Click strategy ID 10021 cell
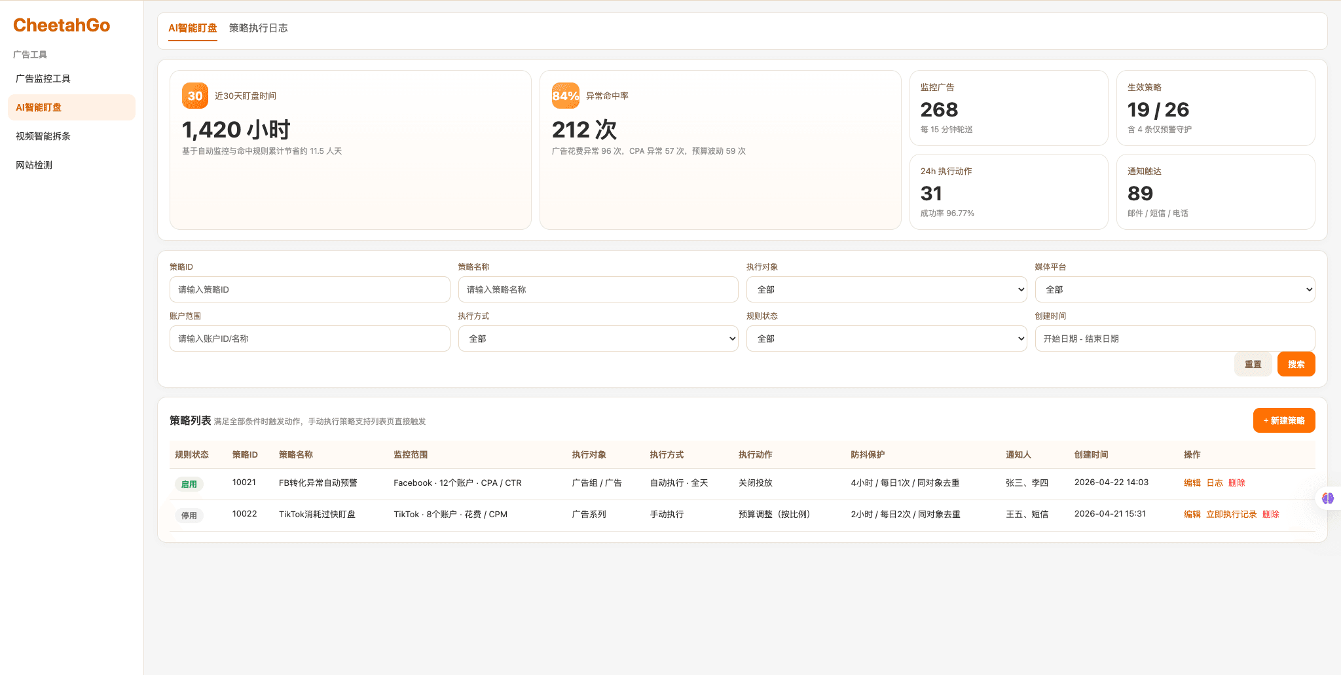The image size is (1341, 675). pyautogui.click(x=244, y=483)
